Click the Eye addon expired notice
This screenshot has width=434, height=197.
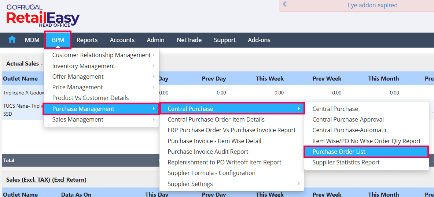click(x=372, y=5)
